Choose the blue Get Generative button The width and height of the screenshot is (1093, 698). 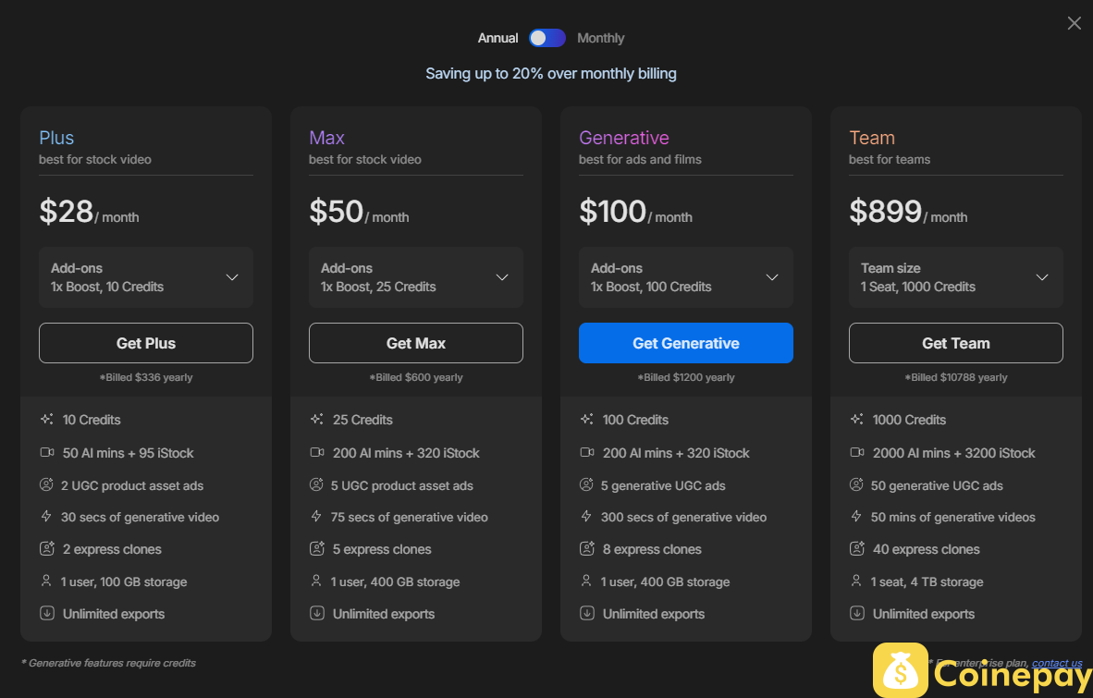point(685,343)
